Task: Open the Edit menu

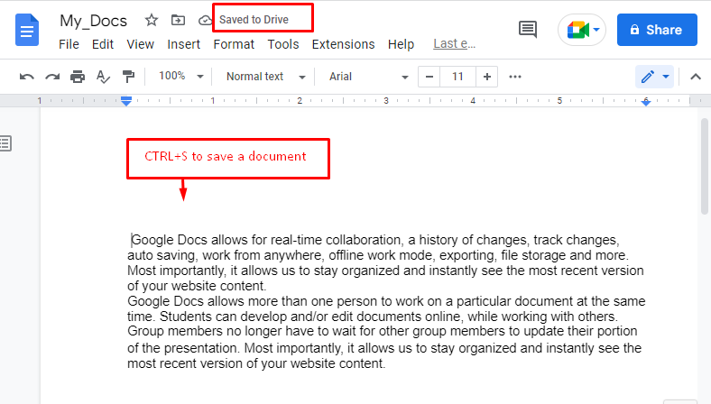Action: point(103,44)
